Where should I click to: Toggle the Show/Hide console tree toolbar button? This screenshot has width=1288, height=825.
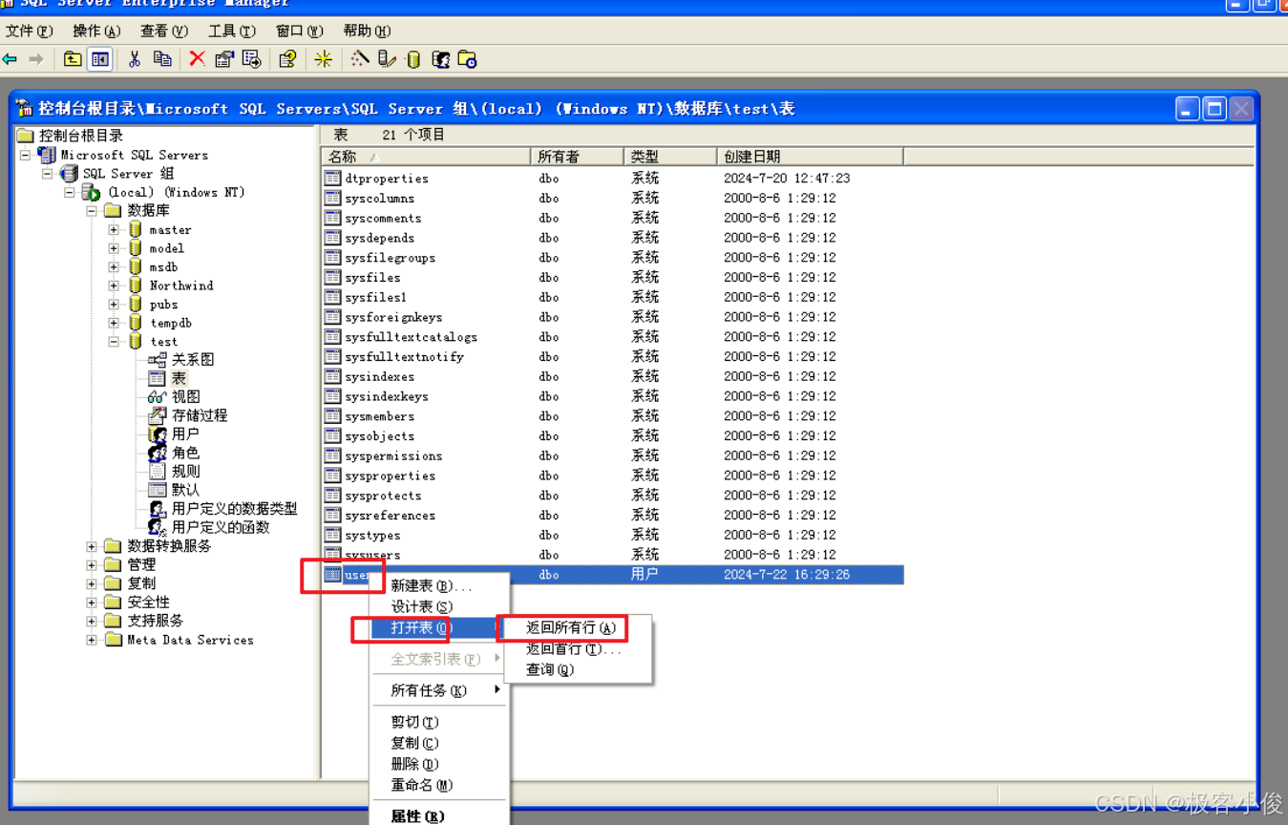click(x=99, y=59)
